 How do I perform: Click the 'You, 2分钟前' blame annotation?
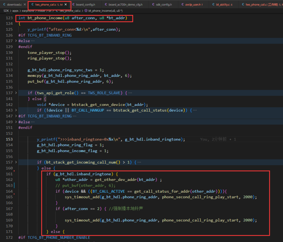click(x=213, y=139)
